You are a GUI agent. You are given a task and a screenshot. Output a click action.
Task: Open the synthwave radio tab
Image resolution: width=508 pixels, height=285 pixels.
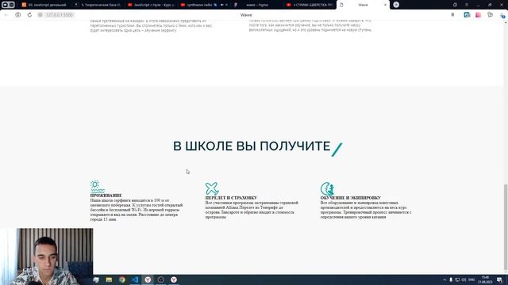point(203,5)
